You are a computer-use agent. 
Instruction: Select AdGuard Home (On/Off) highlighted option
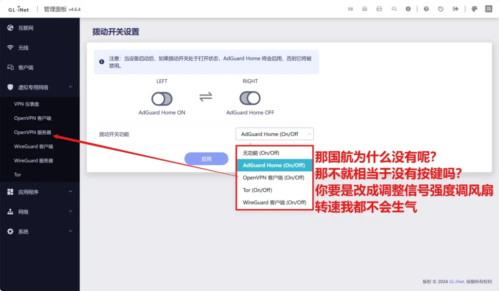coord(274,165)
